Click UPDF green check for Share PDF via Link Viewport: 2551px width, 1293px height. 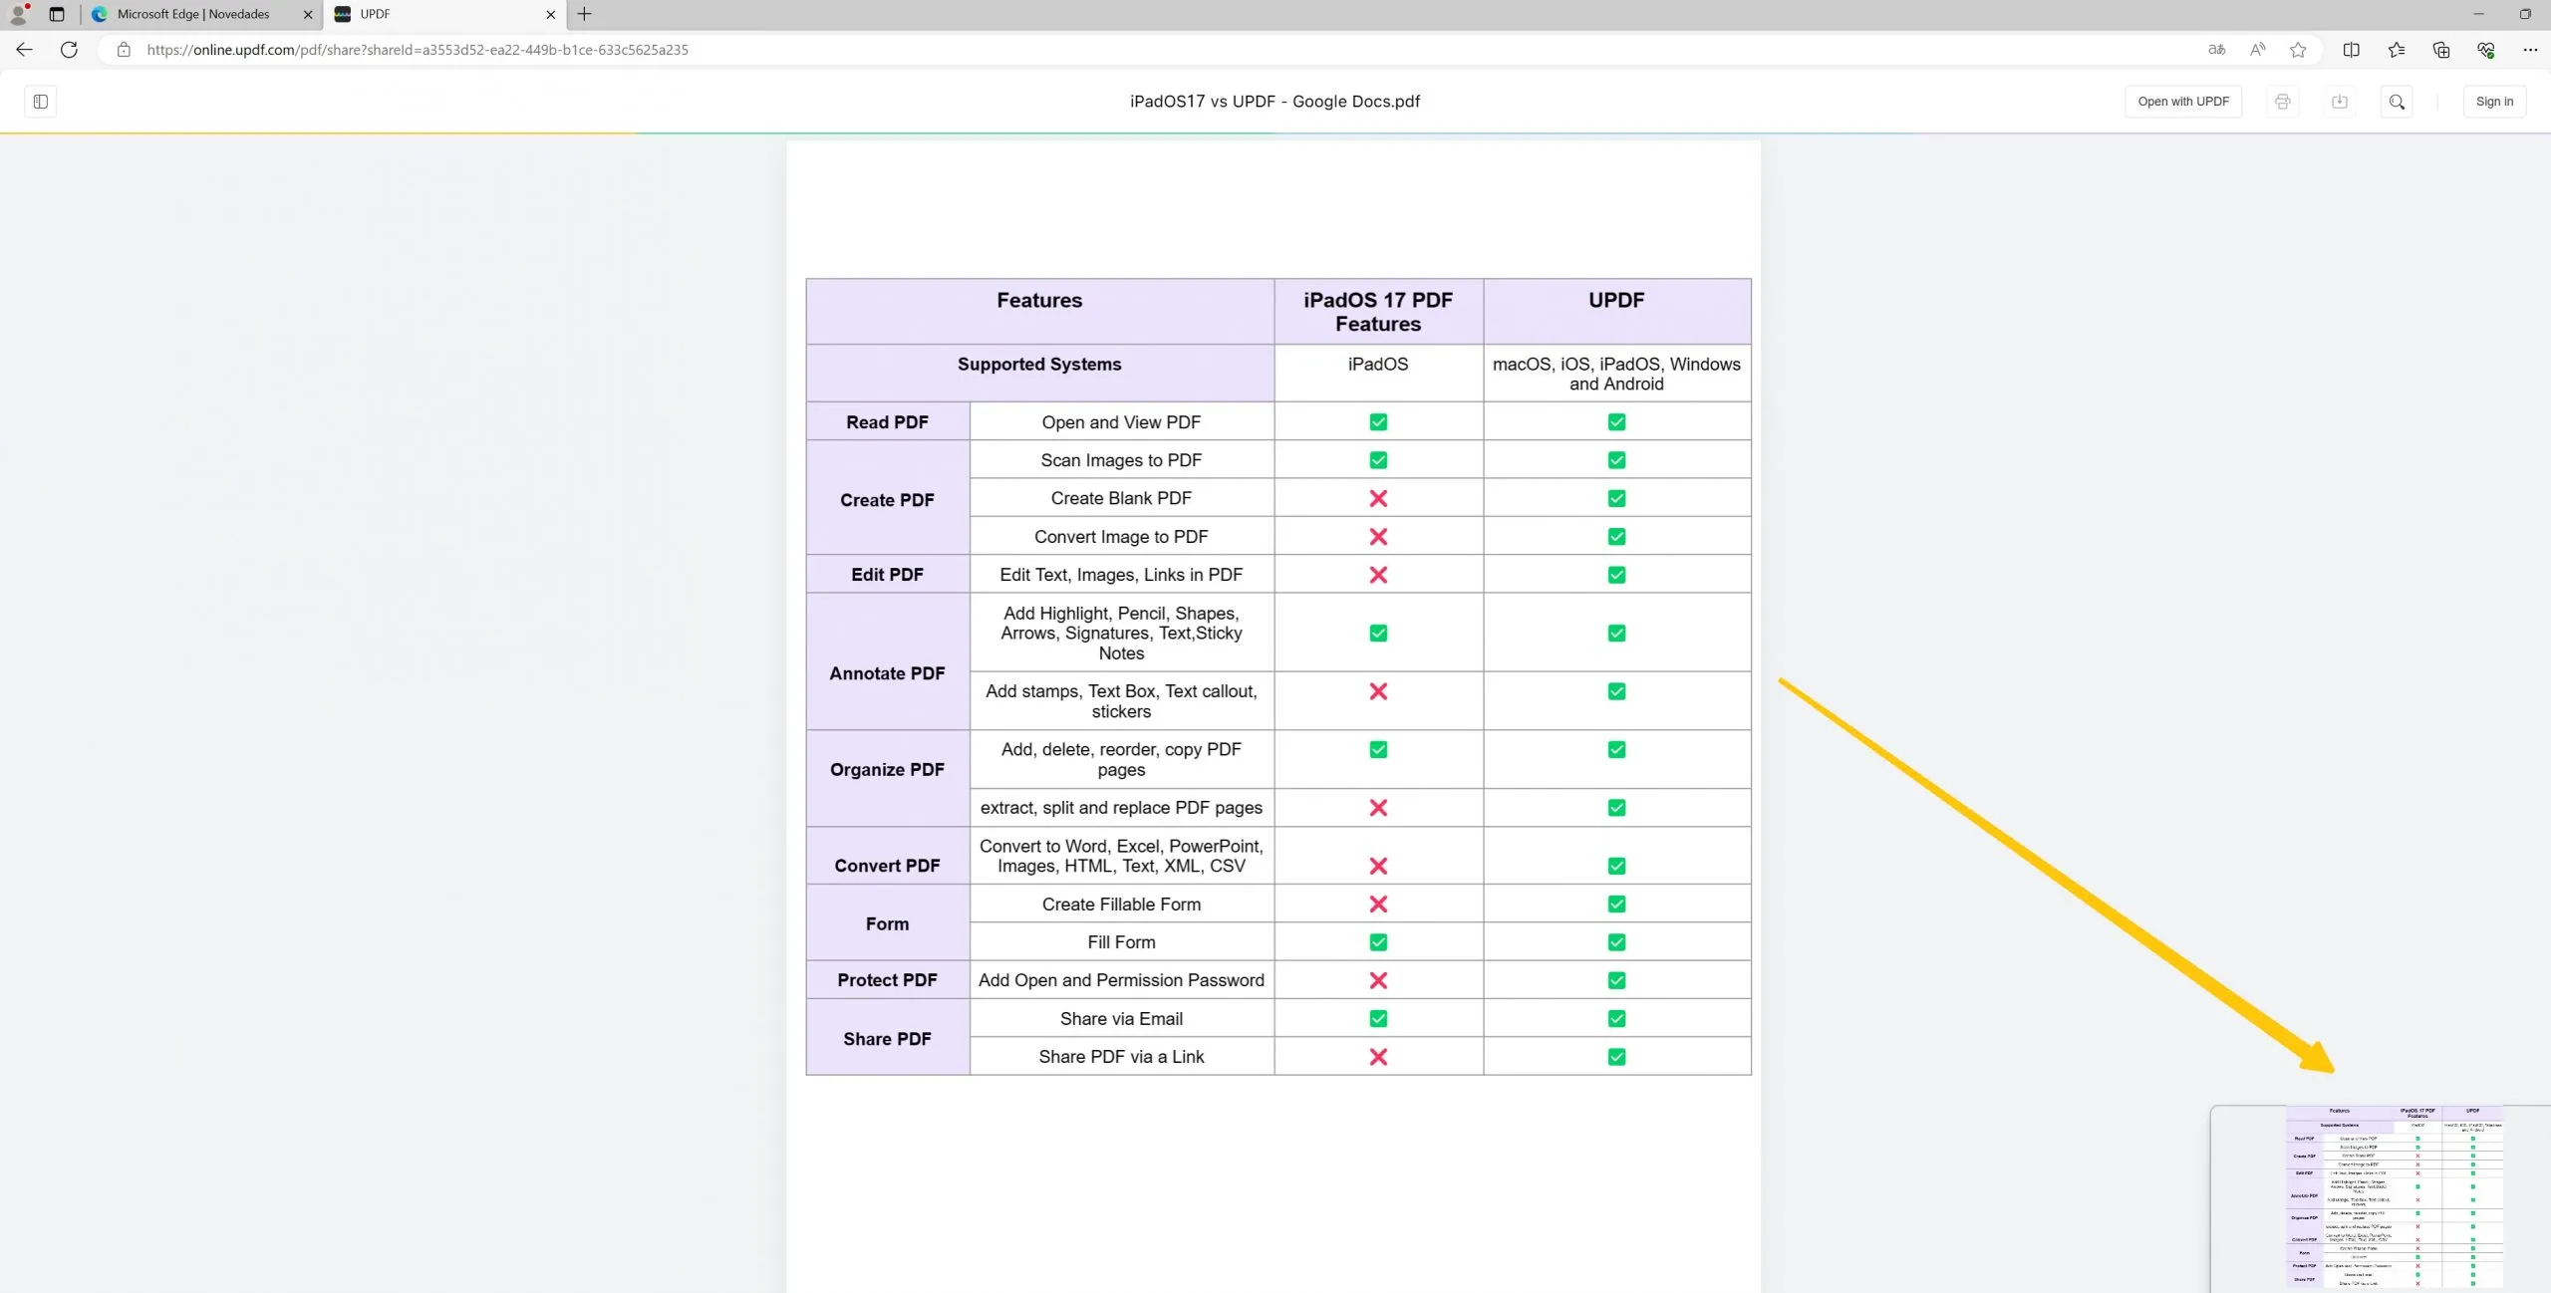1616,1057
